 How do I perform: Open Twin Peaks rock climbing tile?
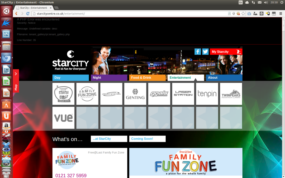(x=231, y=94)
